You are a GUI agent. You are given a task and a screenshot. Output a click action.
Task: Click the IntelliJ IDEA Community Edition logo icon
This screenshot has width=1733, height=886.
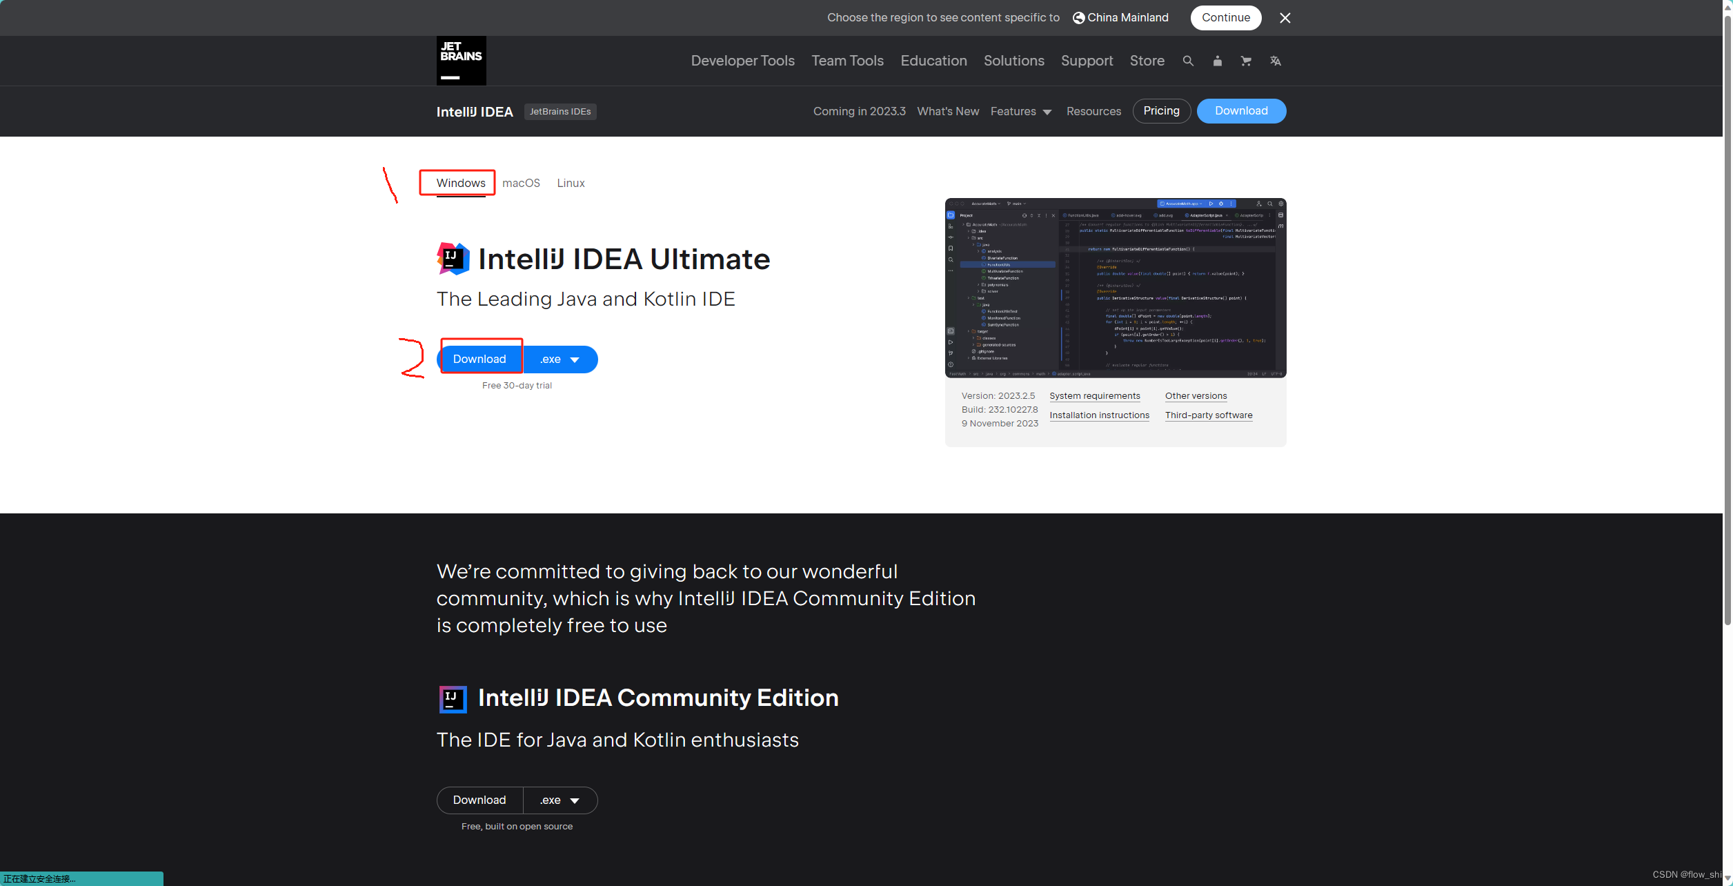pos(453,698)
